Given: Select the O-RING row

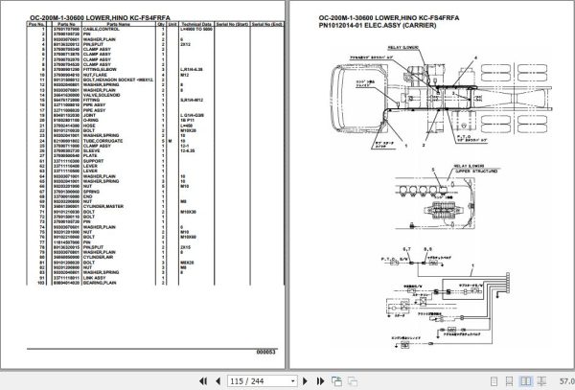Looking at the screenshot, I should coord(155,120).
